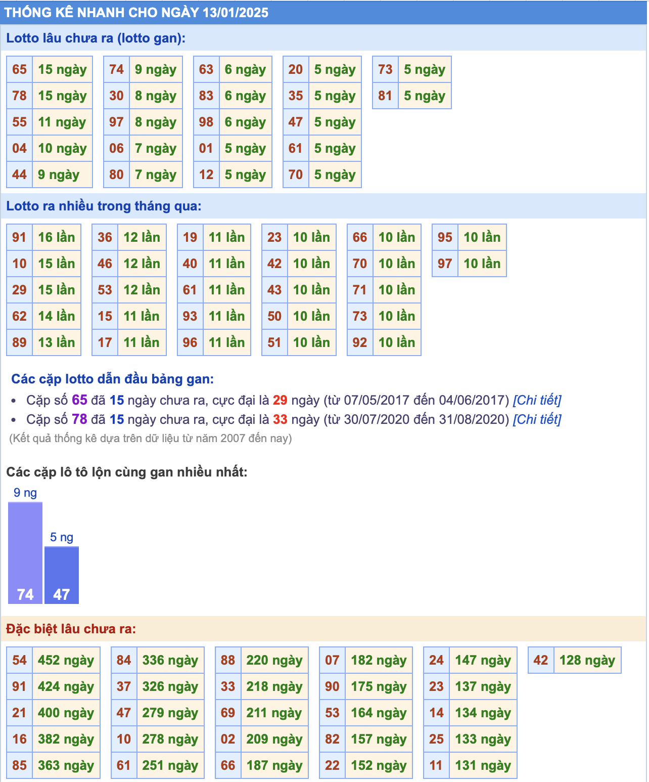Click '164 ngày' value for special 53
Viewport: 649px width, 782px height.
tap(379, 713)
